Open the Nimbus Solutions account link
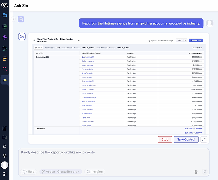The height and width of the screenshot is (180, 218). pyautogui.click(x=88, y=101)
